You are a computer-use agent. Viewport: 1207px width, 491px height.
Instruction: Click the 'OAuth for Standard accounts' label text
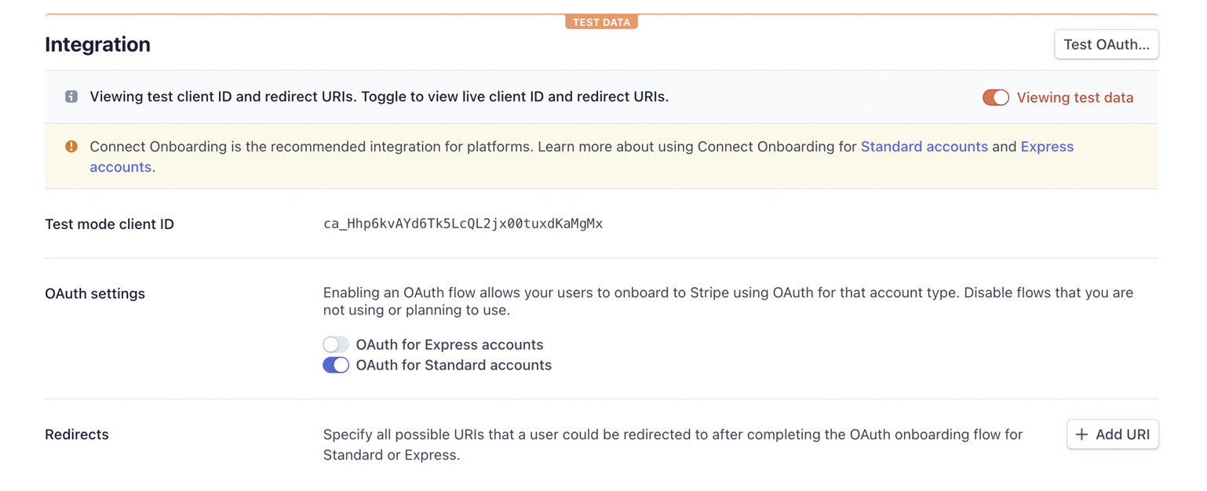click(454, 365)
